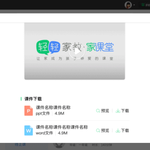Play the 轻轻家教 家课堂 video
The image size is (150, 150).
[x=77, y=52]
